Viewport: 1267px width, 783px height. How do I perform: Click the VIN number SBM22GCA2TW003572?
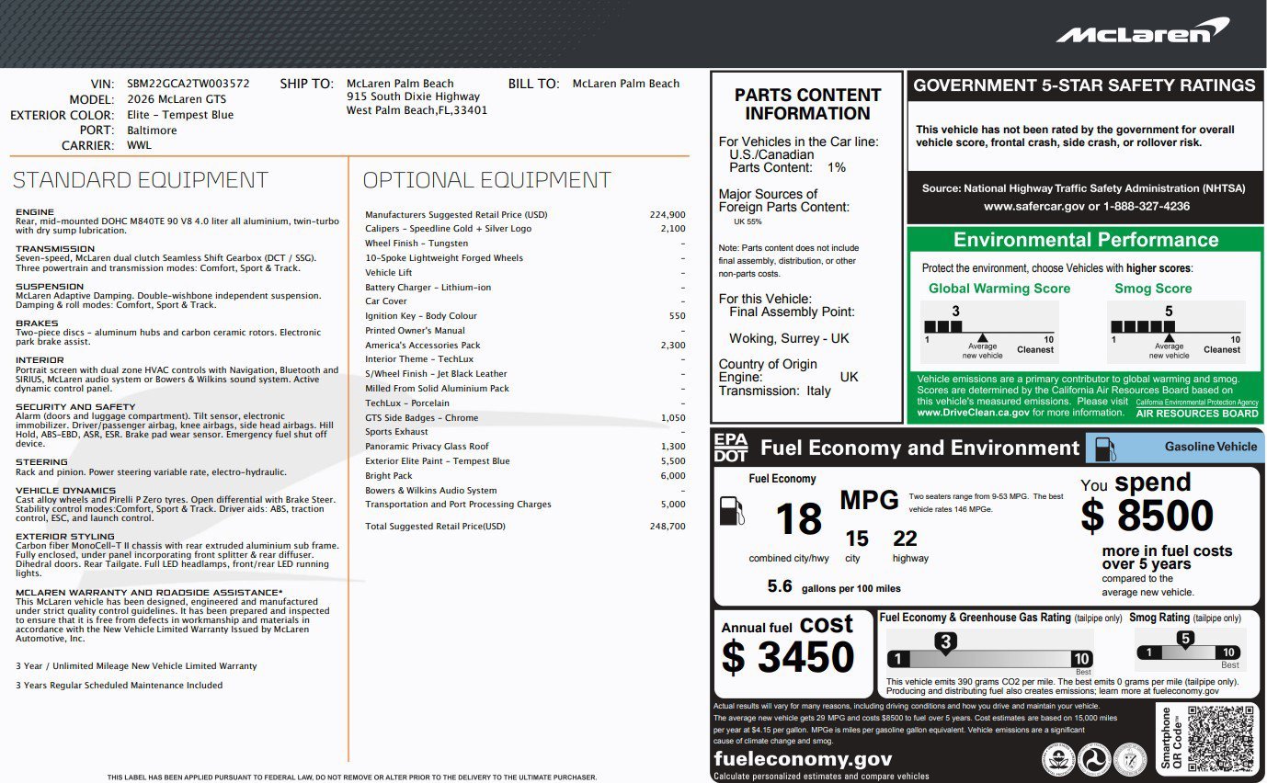[188, 84]
